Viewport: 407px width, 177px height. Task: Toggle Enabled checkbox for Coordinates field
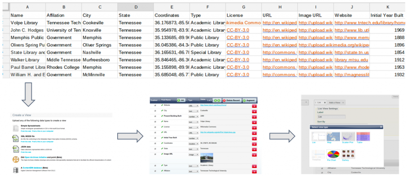155,144
